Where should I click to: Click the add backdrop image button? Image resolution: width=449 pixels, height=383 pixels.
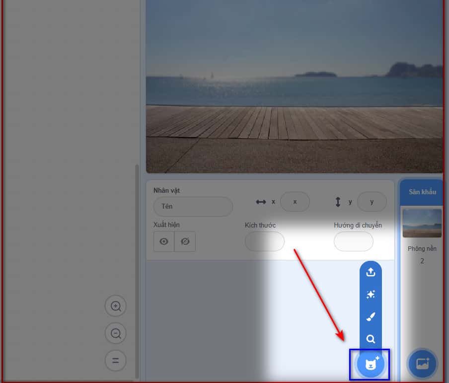tap(422, 364)
